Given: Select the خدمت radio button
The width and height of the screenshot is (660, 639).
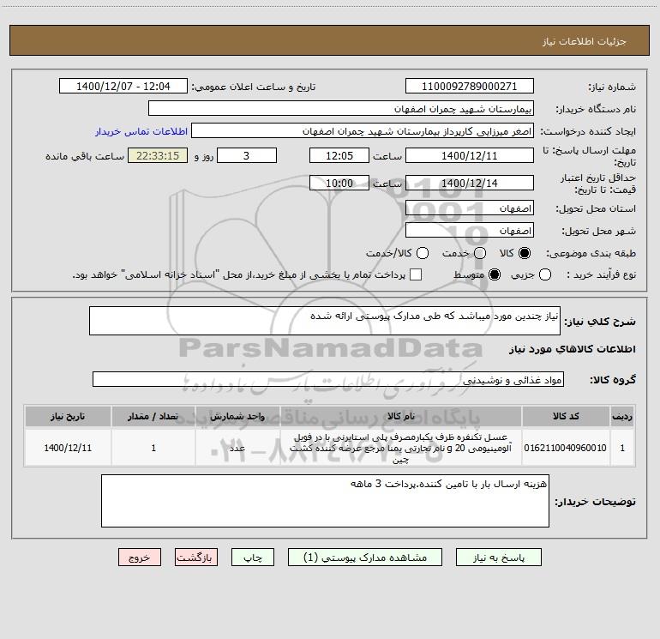Looking at the screenshot, I should pos(480,253).
